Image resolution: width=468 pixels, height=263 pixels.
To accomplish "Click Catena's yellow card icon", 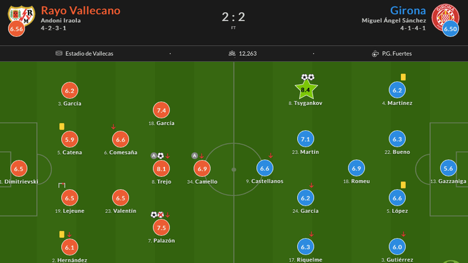I will pyautogui.click(x=62, y=126).
